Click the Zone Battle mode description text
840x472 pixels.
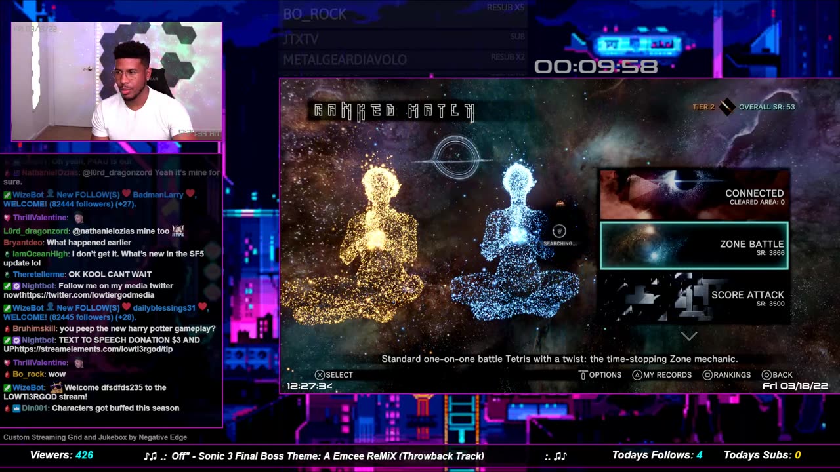coord(560,359)
